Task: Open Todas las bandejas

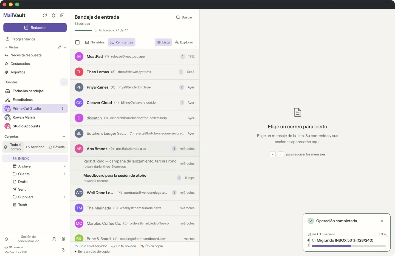Action: [x=35, y=91]
